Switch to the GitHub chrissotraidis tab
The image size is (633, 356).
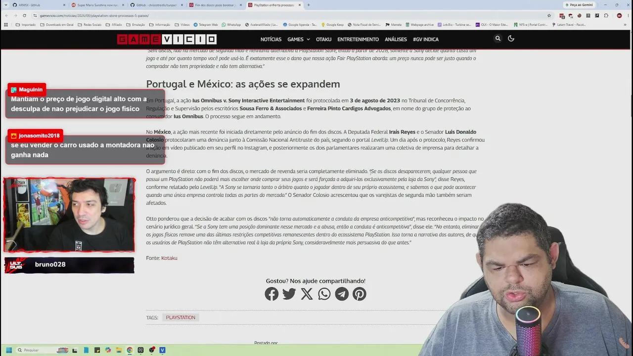tap(157, 5)
